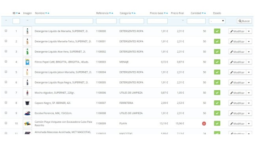The height and width of the screenshot is (144, 255).
Task: Expand Modificar options for Camión Playa
Action: pyautogui.click(x=249, y=124)
